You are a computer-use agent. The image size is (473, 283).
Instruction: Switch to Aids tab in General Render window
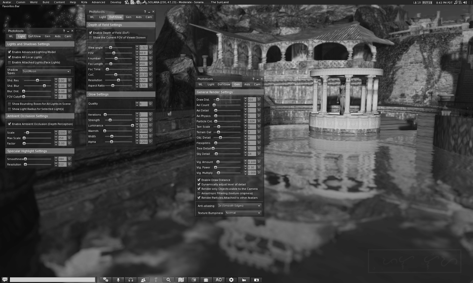[x=247, y=84]
